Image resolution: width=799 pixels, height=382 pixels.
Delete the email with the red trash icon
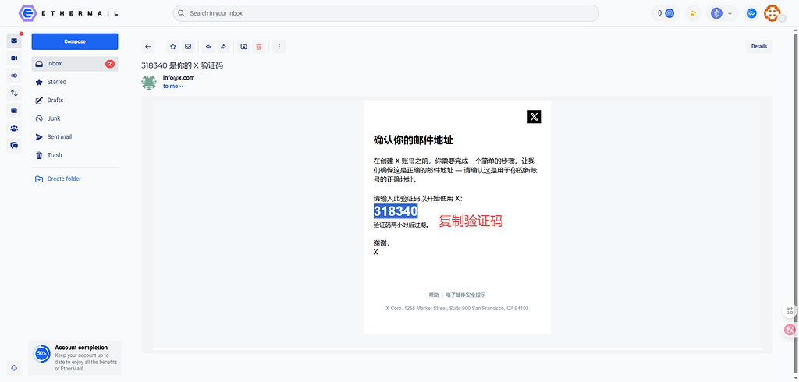pos(259,47)
